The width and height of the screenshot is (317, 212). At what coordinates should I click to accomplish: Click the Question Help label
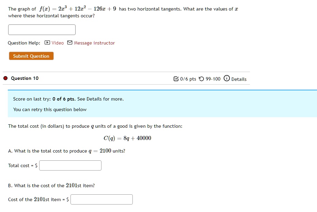pyautogui.click(x=24, y=43)
